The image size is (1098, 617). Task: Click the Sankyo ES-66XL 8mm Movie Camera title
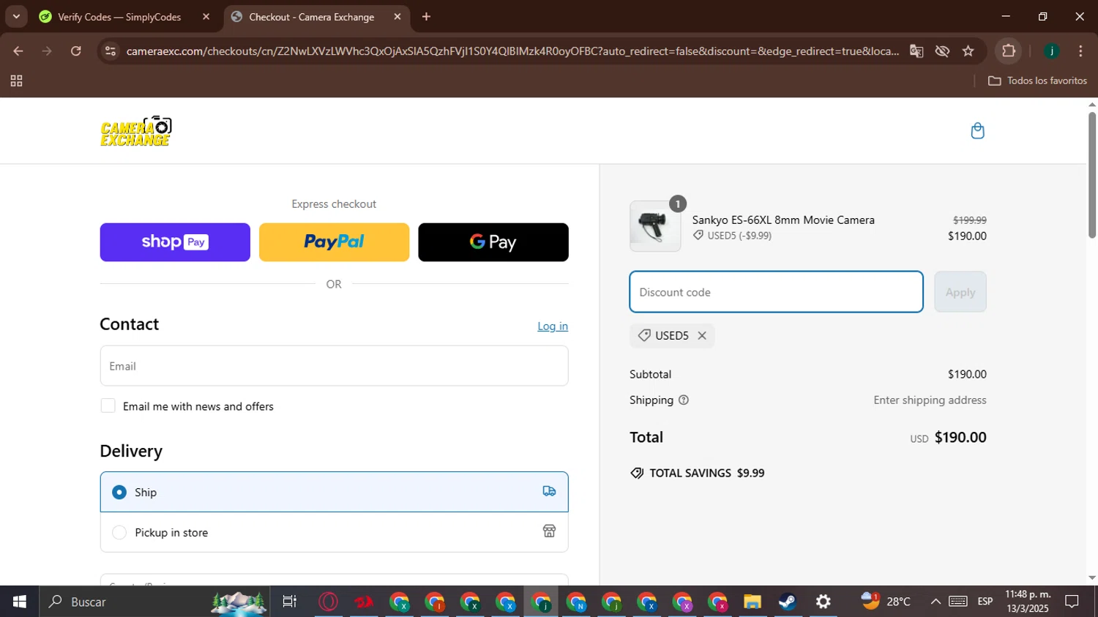[x=783, y=220]
